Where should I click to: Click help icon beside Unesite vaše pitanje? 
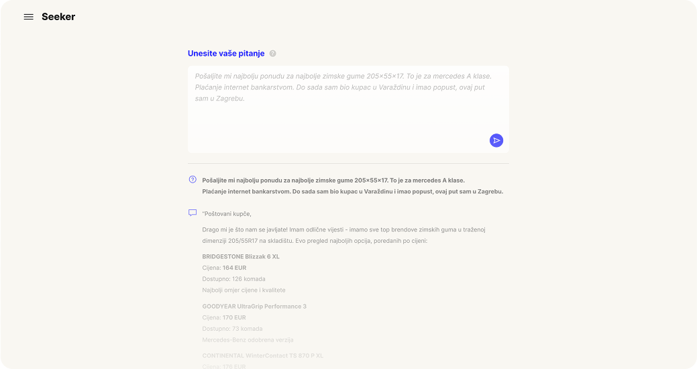pos(272,54)
